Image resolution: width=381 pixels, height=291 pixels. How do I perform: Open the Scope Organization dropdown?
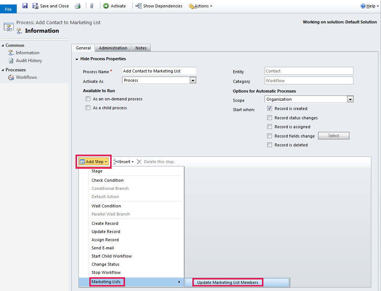[x=350, y=99]
